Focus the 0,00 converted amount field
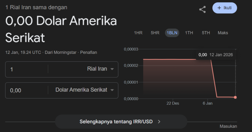 (x=27, y=90)
